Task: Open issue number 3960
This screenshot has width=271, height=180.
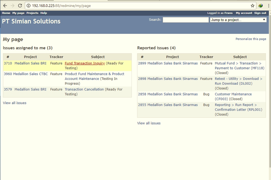Action: (8, 74)
